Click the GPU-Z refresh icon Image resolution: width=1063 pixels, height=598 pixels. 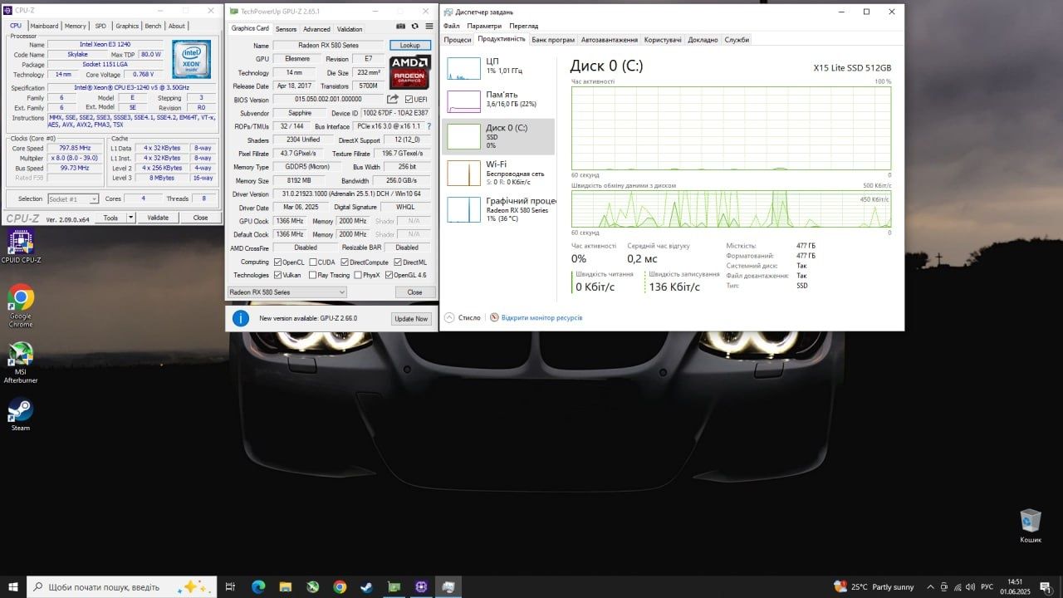(x=415, y=27)
